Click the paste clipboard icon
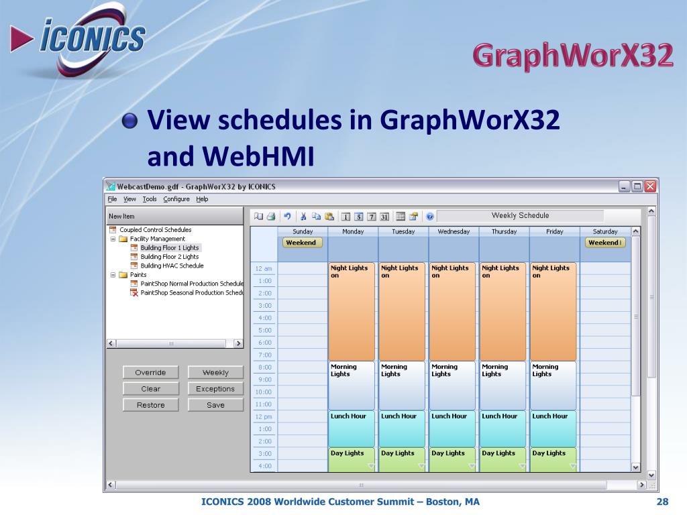This screenshot has height=515, width=687. (x=329, y=217)
